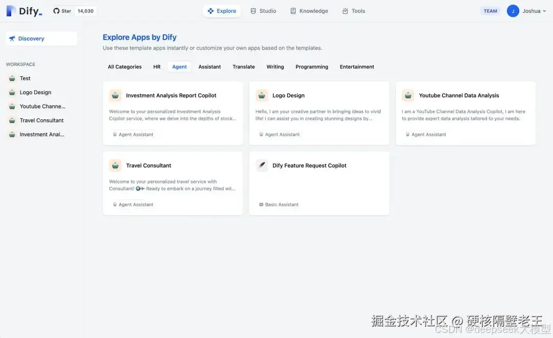Viewport: 553px width, 338px height.
Task: Select the Agent category tab
Action: tap(179, 67)
